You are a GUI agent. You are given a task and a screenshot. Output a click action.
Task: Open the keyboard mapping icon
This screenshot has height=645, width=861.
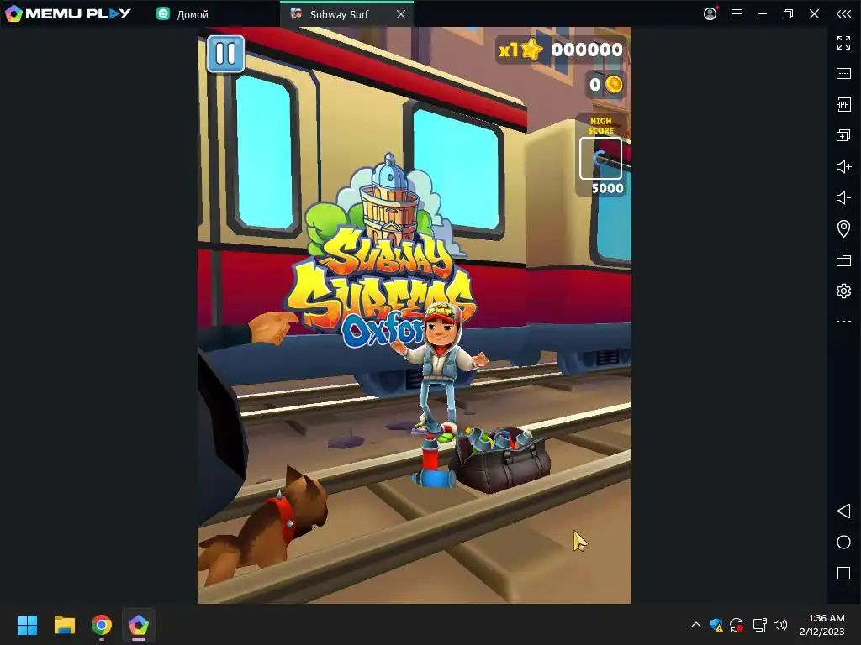843,74
